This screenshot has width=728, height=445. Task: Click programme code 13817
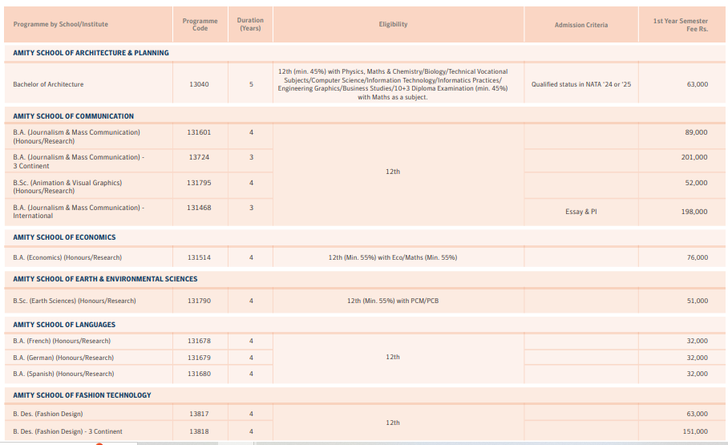pyautogui.click(x=199, y=414)
